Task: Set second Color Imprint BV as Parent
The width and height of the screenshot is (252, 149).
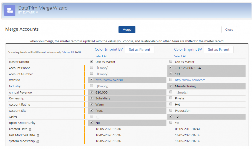Action: tap(219, 50)
